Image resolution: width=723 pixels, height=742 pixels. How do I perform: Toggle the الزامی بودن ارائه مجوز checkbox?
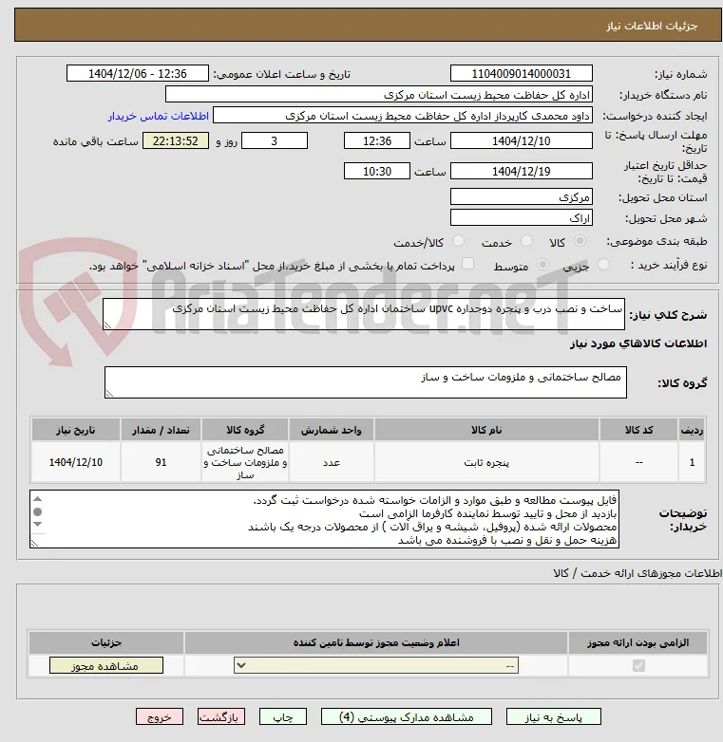click(638, 665)
